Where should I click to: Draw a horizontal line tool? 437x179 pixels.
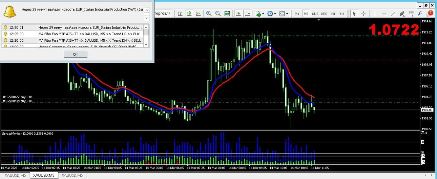384,14
